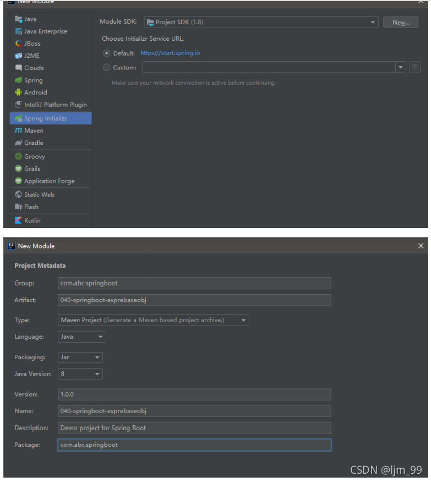Screen dimensions: 431x482
Task: Click the Artifact input field
Action: pyautogui.click(x=194, y=300)
